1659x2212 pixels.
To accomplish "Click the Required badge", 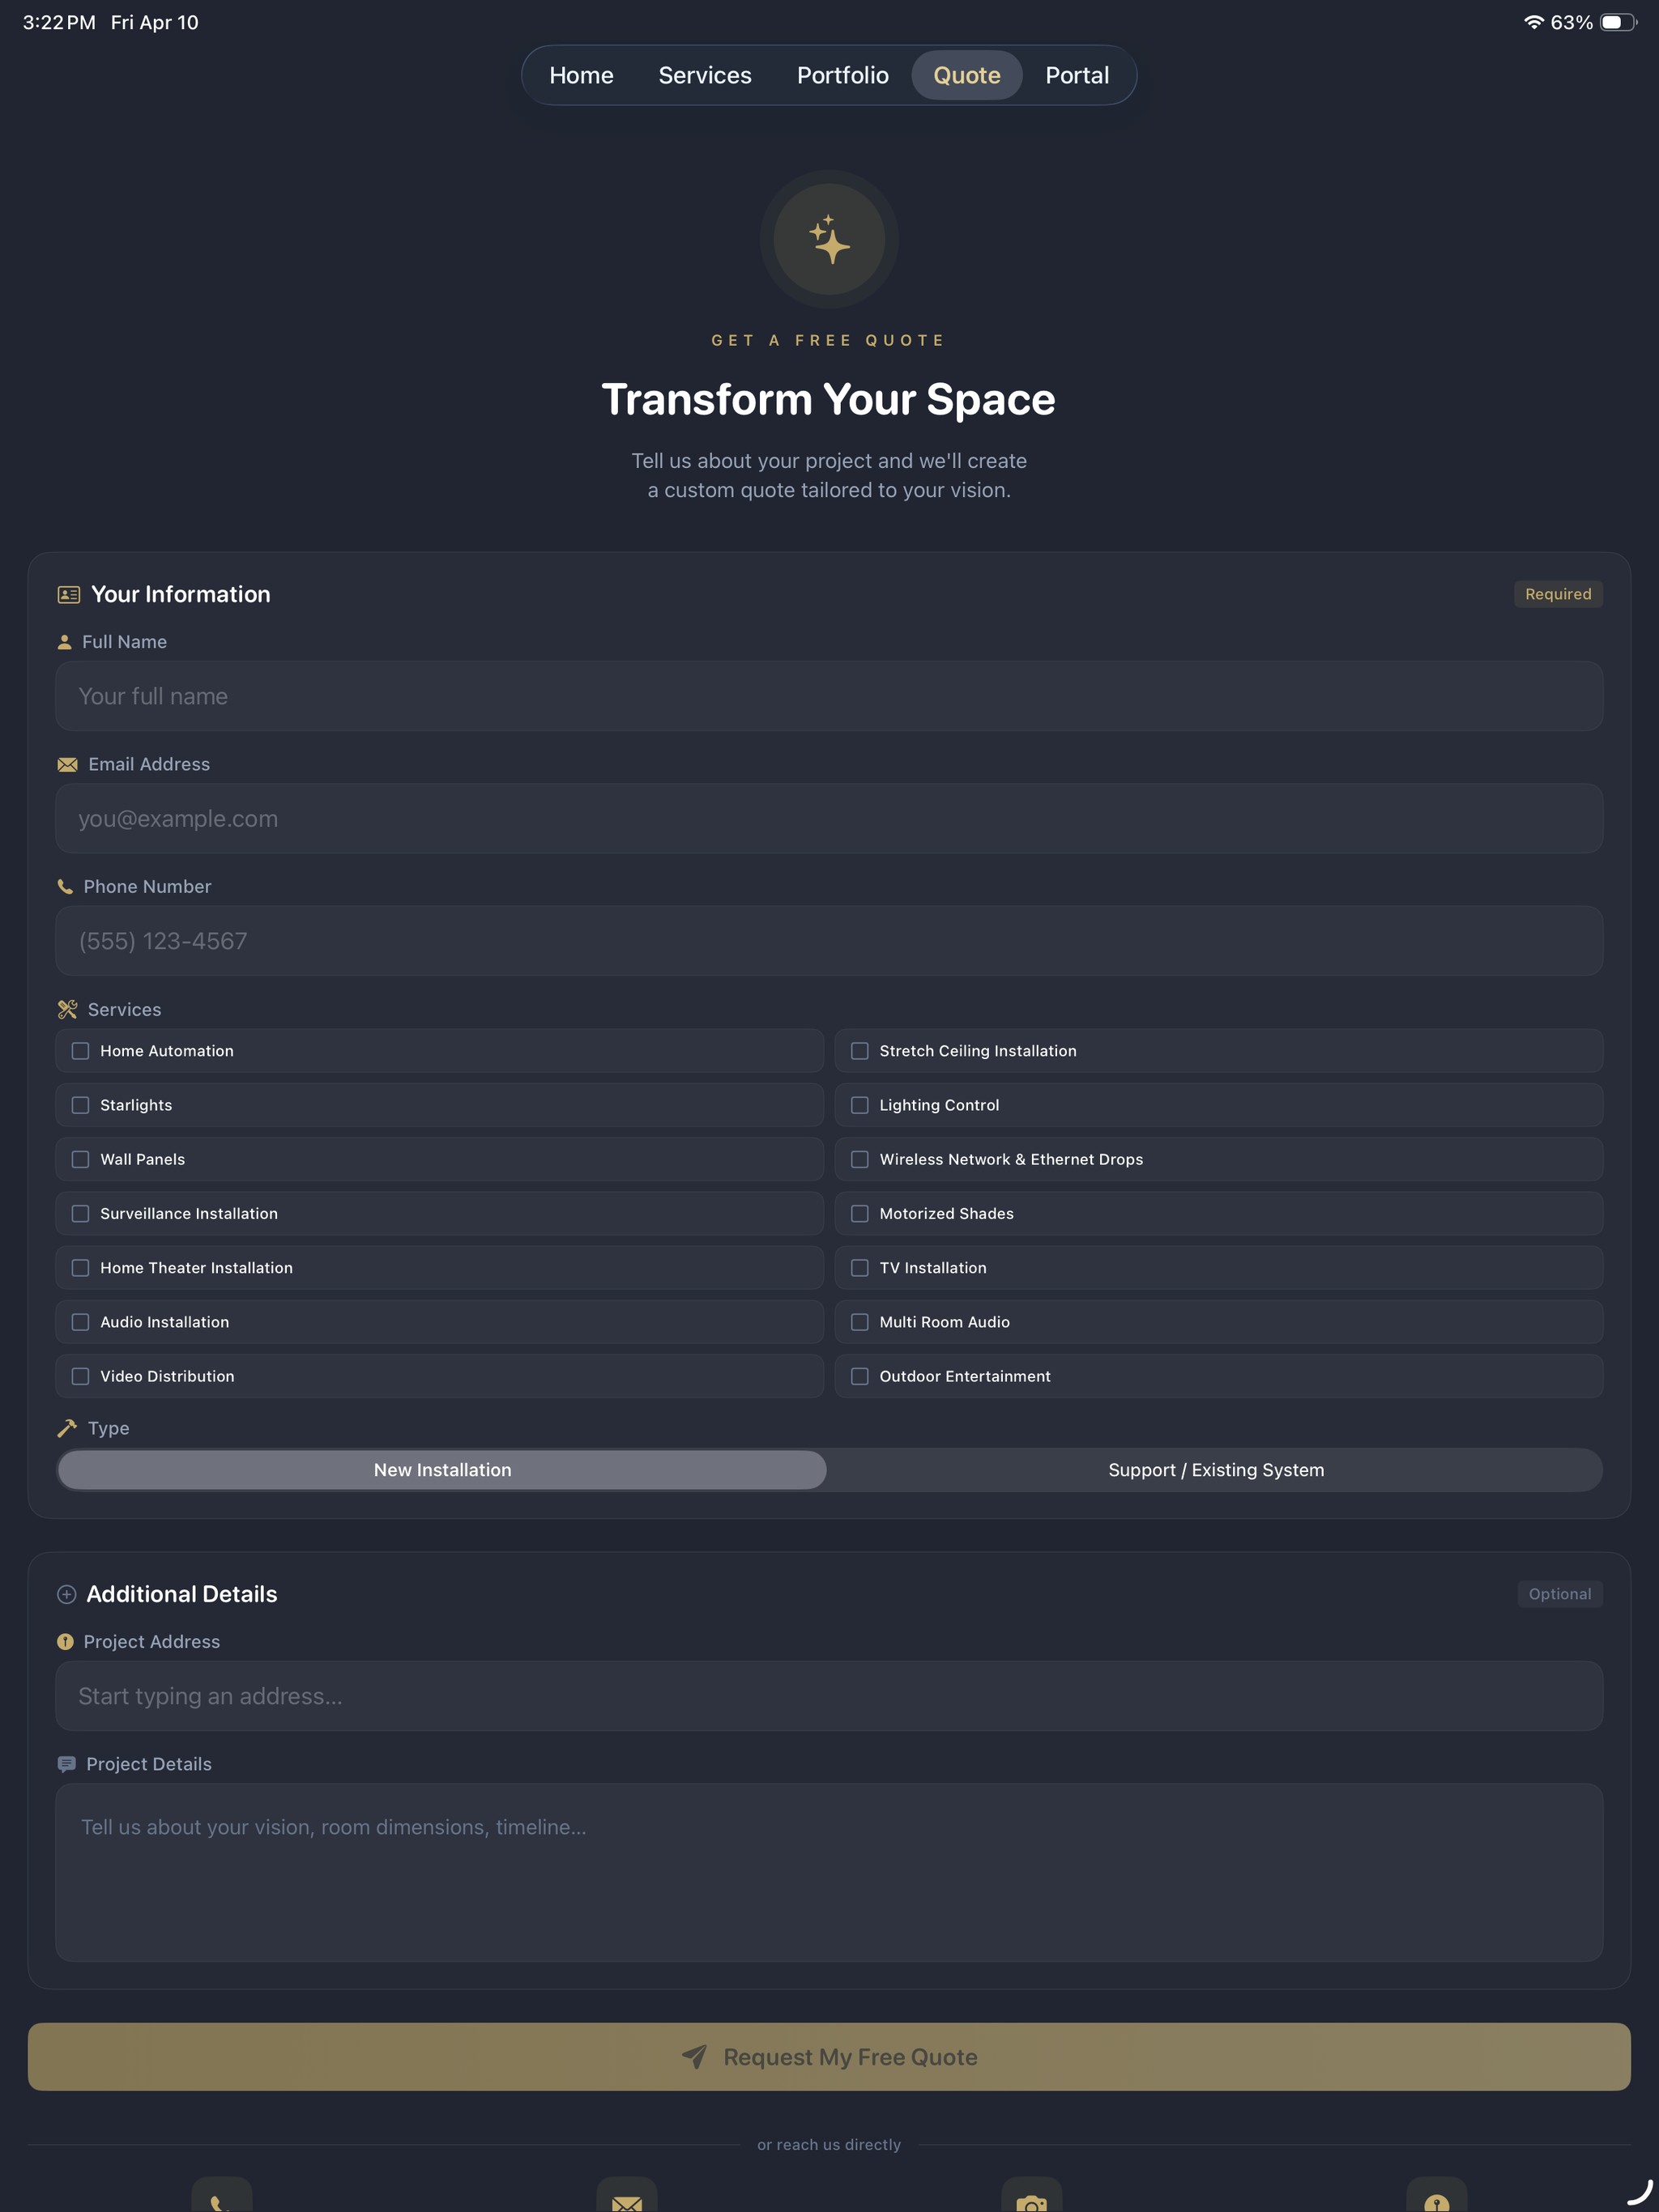I will click(1558, 594).
